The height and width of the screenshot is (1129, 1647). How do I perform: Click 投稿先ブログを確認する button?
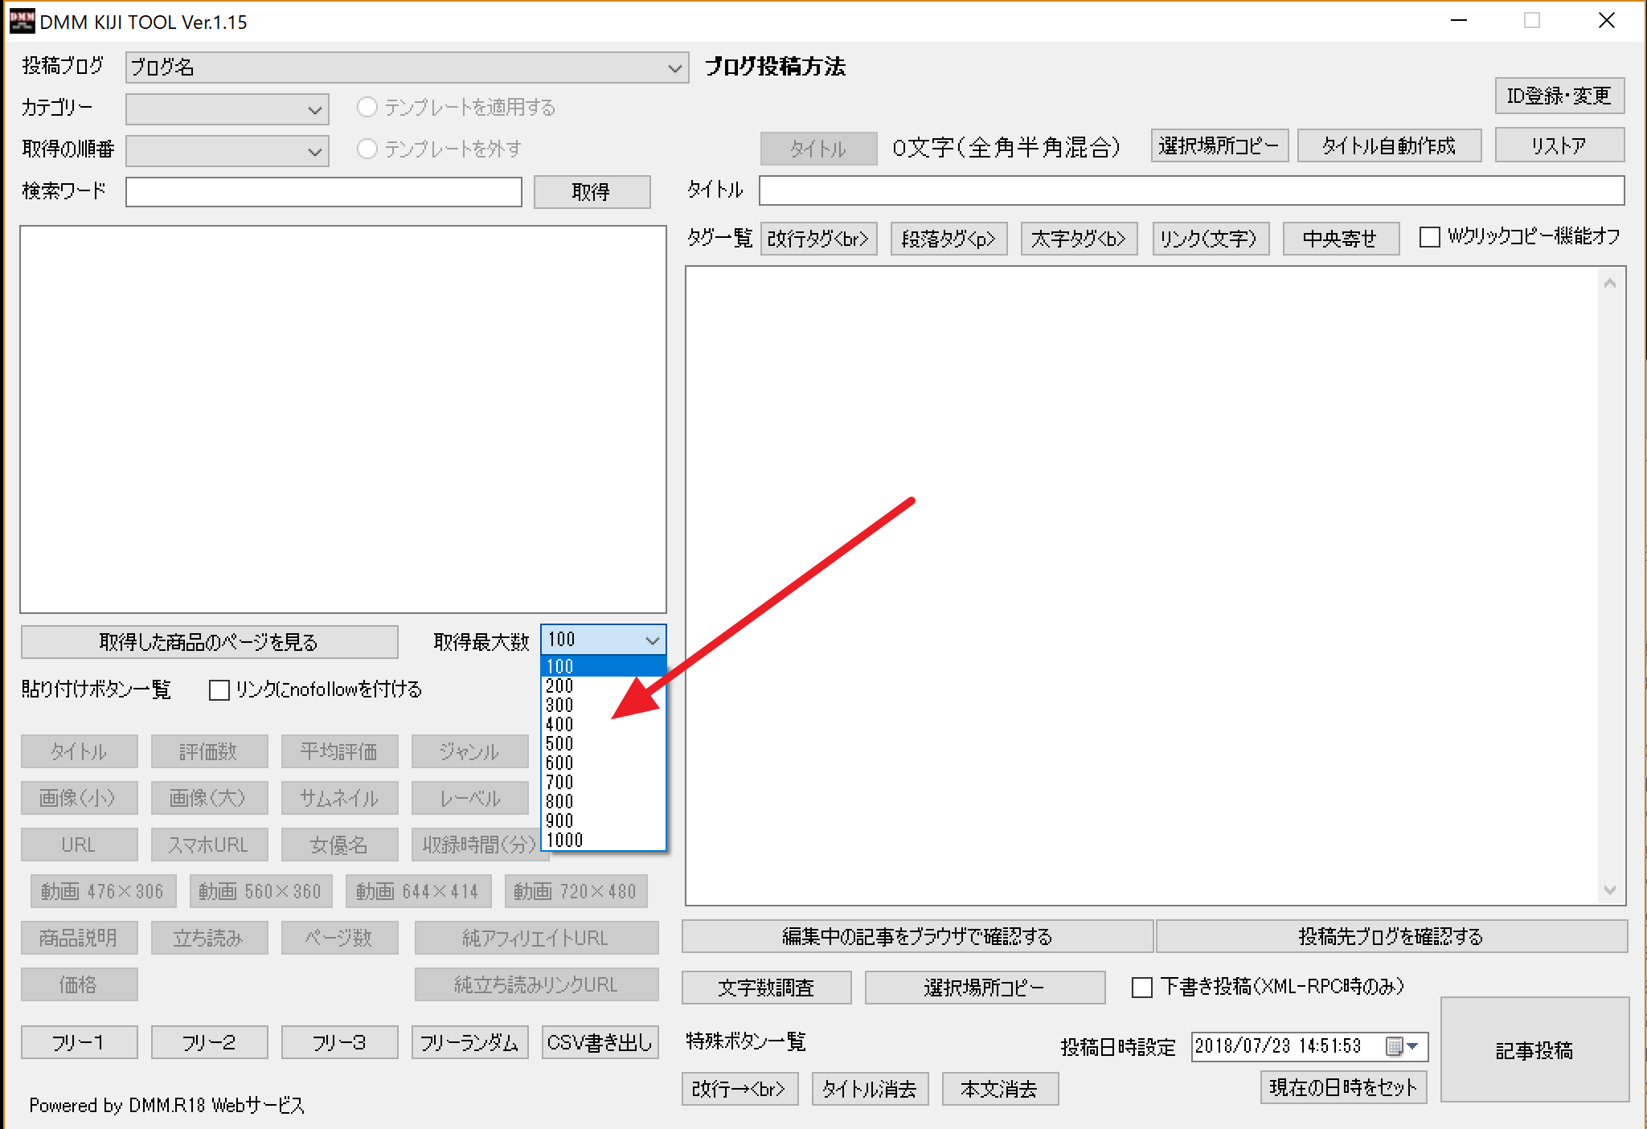click(x=1391, y=936)
